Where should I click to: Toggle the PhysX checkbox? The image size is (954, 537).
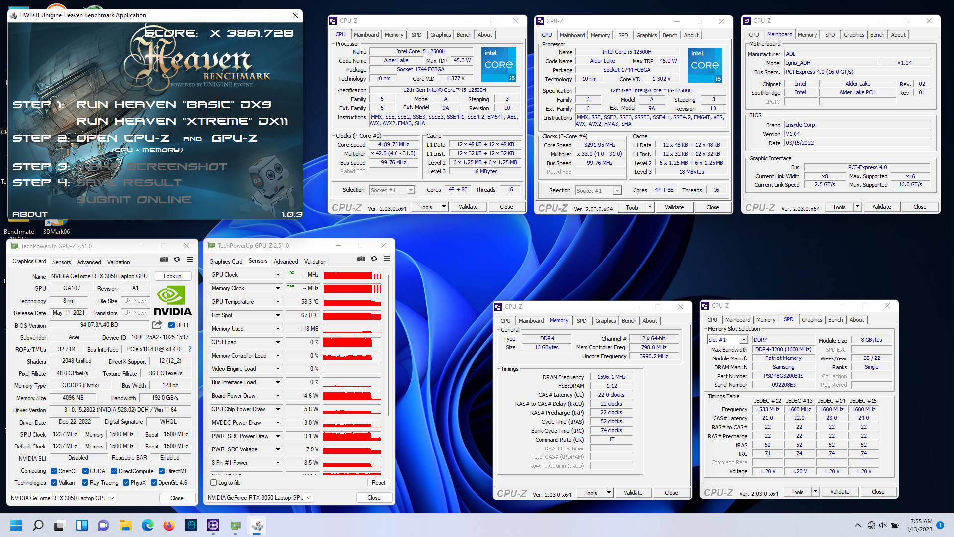pyautogui.click(x=126, y=483)
